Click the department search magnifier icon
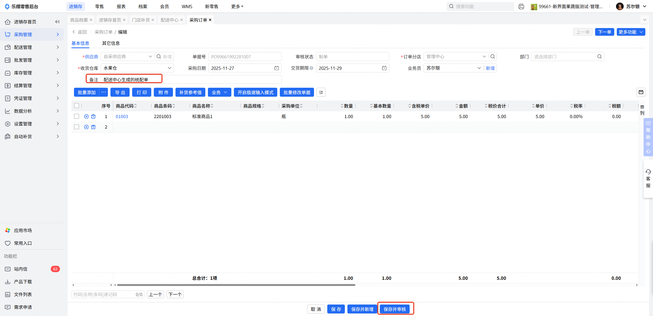Screen dimensions: 653x316 coord(599,57)
